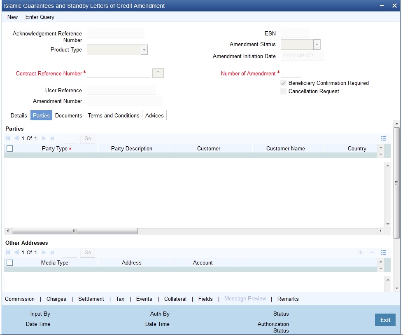Image resolution: width=403 pixels, height=335 pixels.
Task: Click the Amendment Number field
Action: tap(124, 101)
